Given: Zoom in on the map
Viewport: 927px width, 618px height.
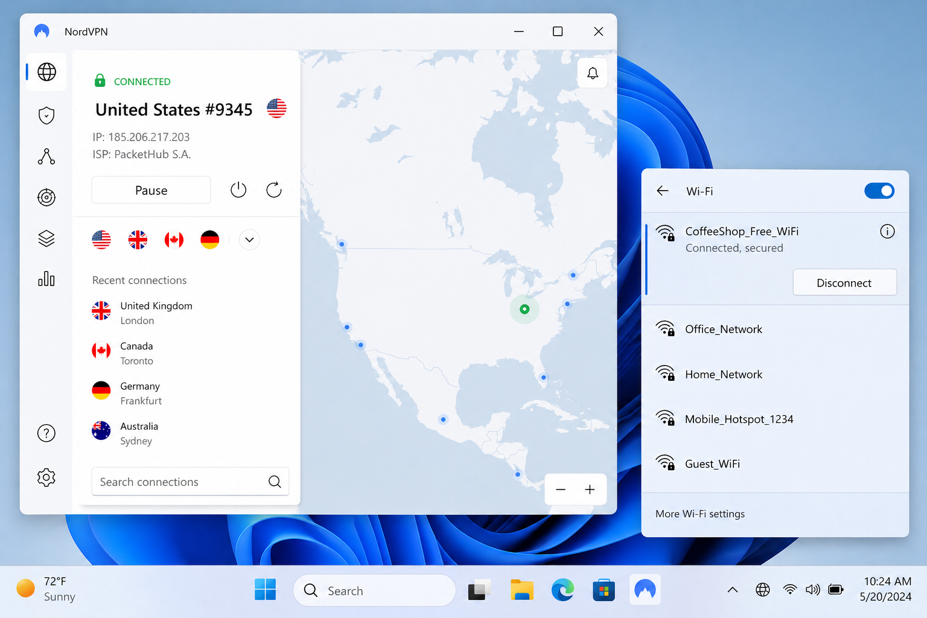Looking at the screenshot, I should tap(590, 489).
